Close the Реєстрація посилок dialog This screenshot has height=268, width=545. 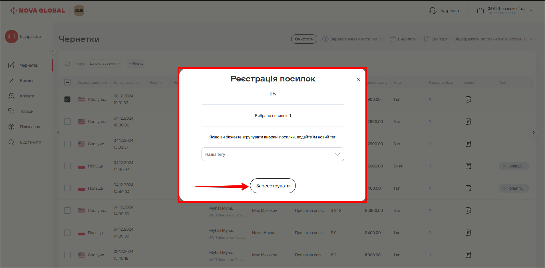click(x=359, y=80)
